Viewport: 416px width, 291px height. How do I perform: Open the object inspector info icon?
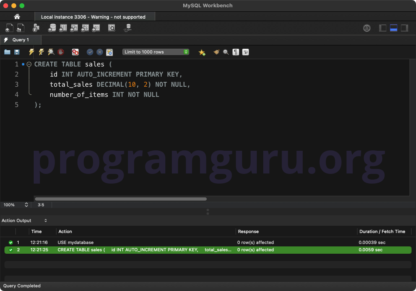pyautogui.click(x=36, y=28)
